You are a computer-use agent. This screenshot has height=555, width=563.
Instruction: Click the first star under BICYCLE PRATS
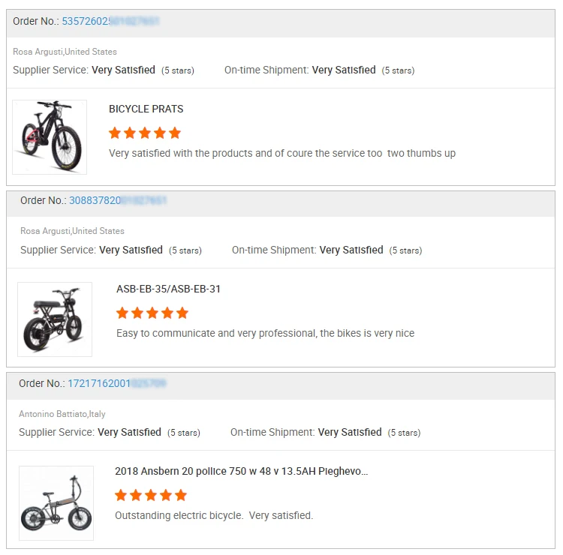(x=115, y=133)
